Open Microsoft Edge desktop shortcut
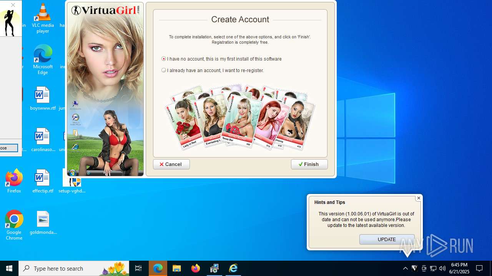Screen dimensions: 492x276 pos(43,60)
